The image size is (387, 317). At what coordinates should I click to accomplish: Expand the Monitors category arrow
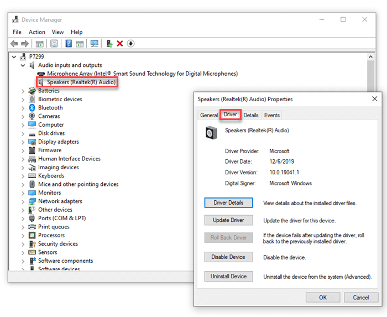23,193
